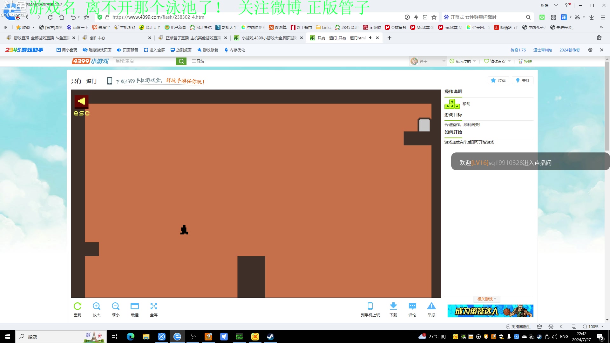Screen dimensions: 610x343
Task: Close the 2345 game helper bar
Action: (x=602, y=50)
